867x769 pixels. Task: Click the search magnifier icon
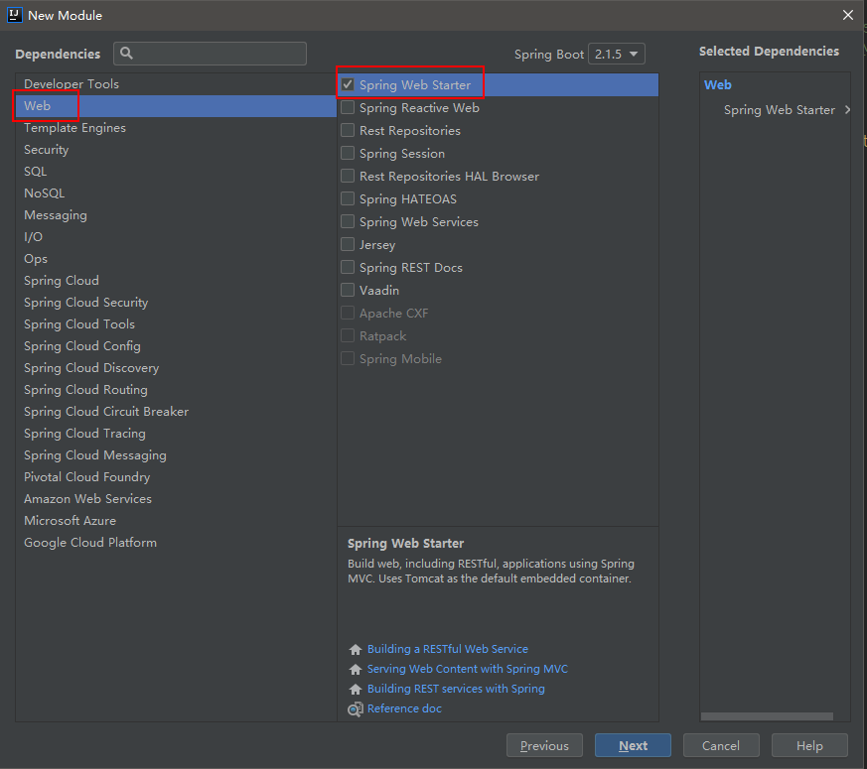(x=127, y=54)
